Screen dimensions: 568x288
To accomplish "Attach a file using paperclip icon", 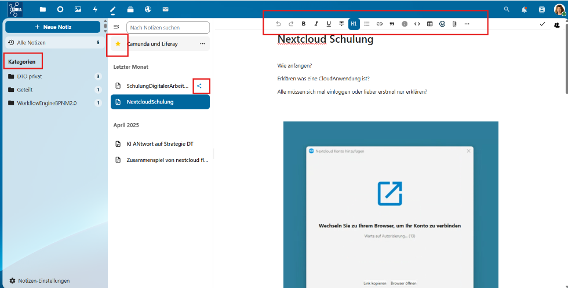I will click(x=455, y=24).
